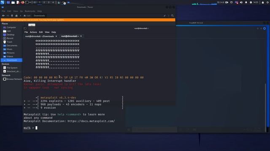
Task: Click the edit location pencil icon
Action: [x=165, y=16]
